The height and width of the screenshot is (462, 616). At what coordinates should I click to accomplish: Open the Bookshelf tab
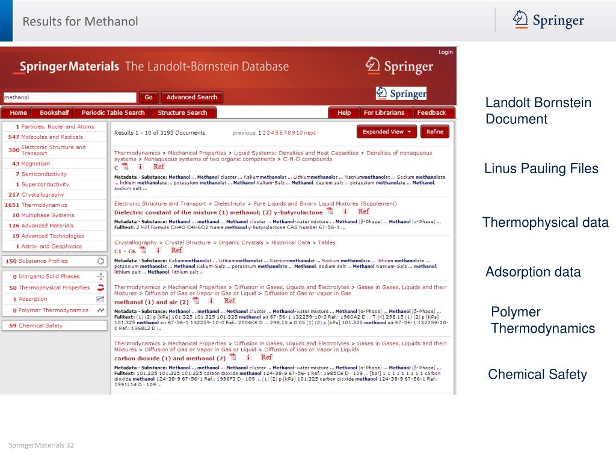54,112
